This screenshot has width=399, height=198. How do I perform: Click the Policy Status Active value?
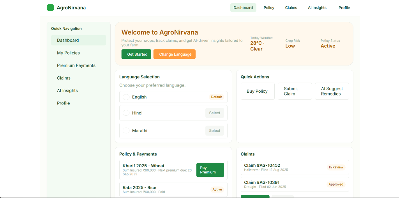pyautogui.click(x=328, y=46)
